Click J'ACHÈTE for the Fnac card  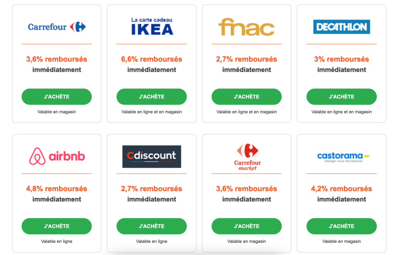tap(247, 97)
